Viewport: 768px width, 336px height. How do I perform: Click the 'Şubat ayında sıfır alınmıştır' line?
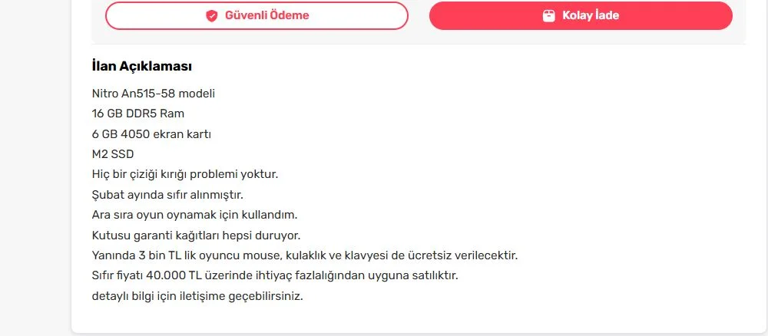pyautogui.click(x=167, y=195)
